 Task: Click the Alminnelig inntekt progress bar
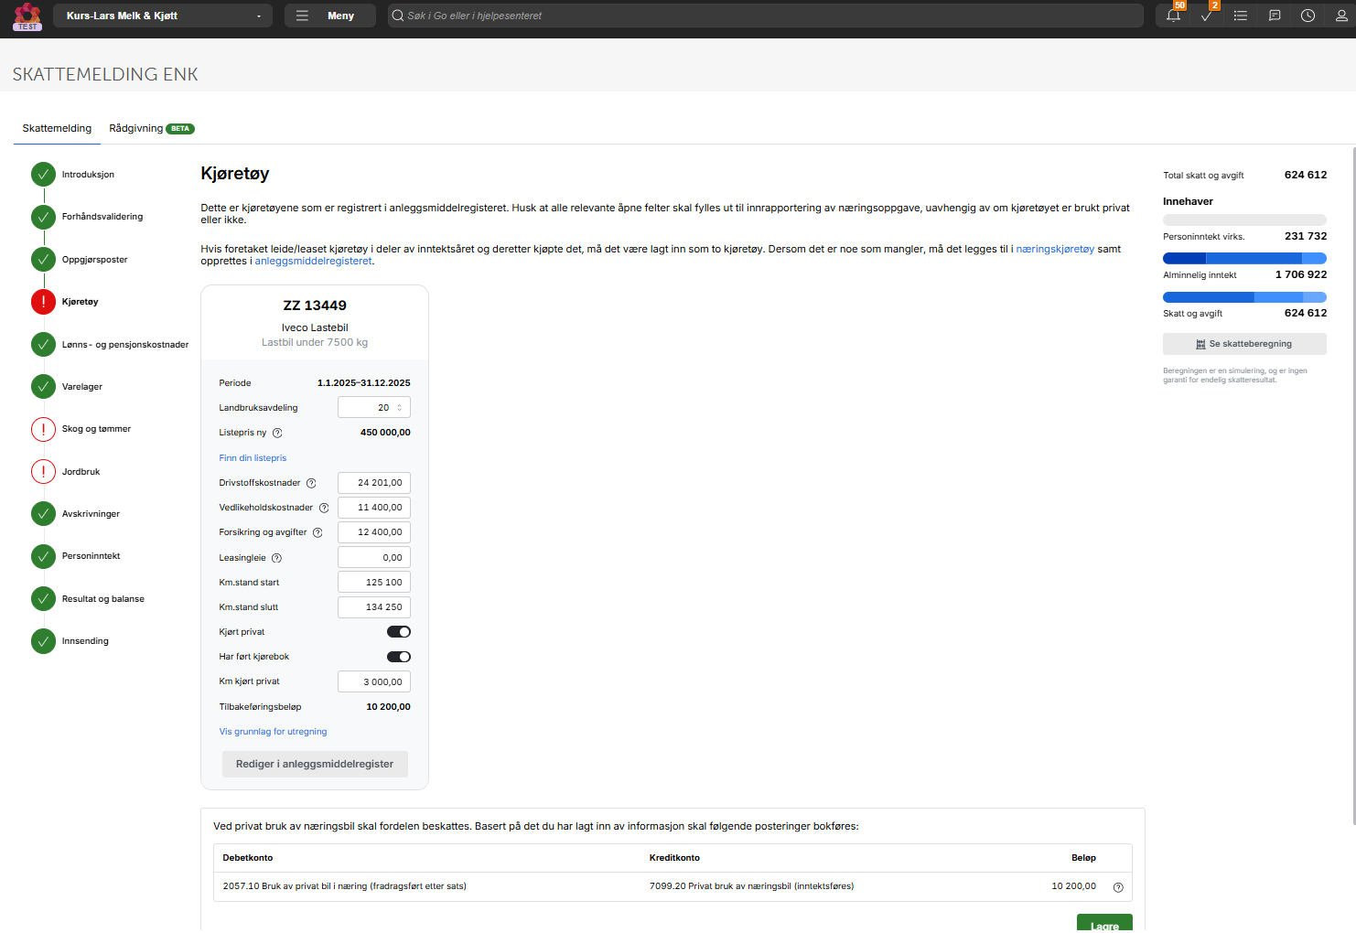[1244, 259]
